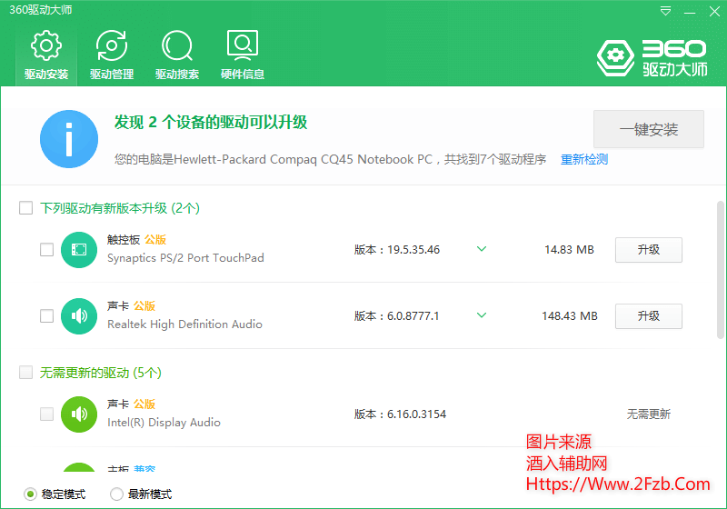The height and width of the screenshot is (509, 727).
Task: Check the 无需更新的驱动 group checkbox
Action: [x=26, y=373]
